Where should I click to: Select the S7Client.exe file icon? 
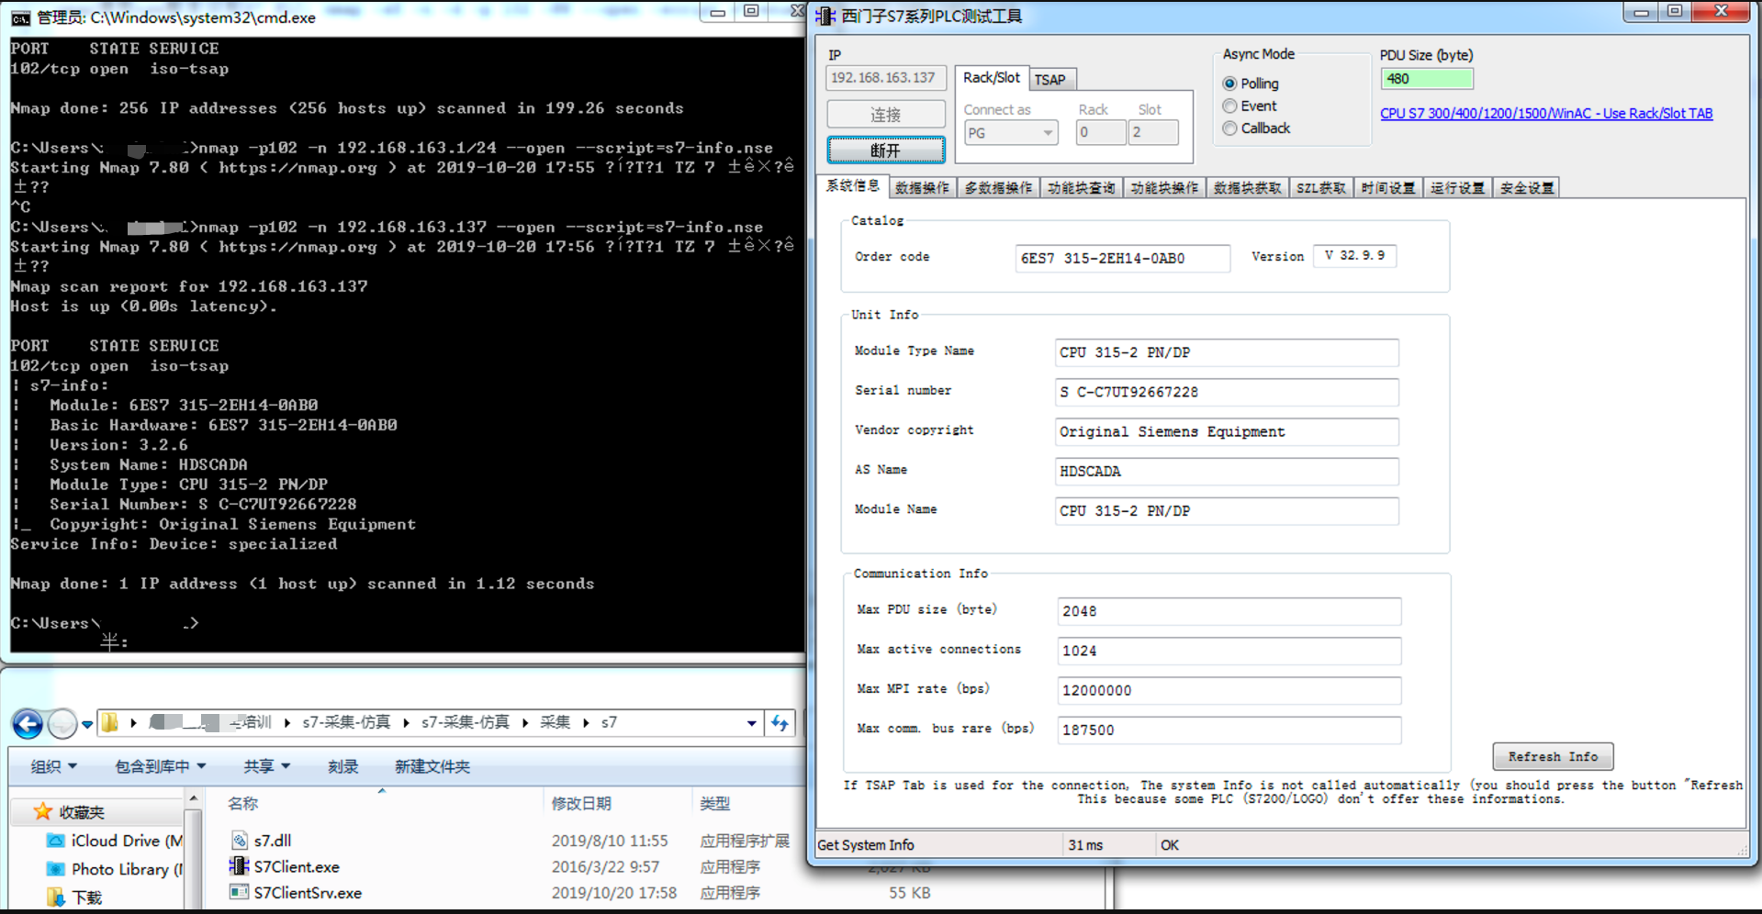pos(240,866)
